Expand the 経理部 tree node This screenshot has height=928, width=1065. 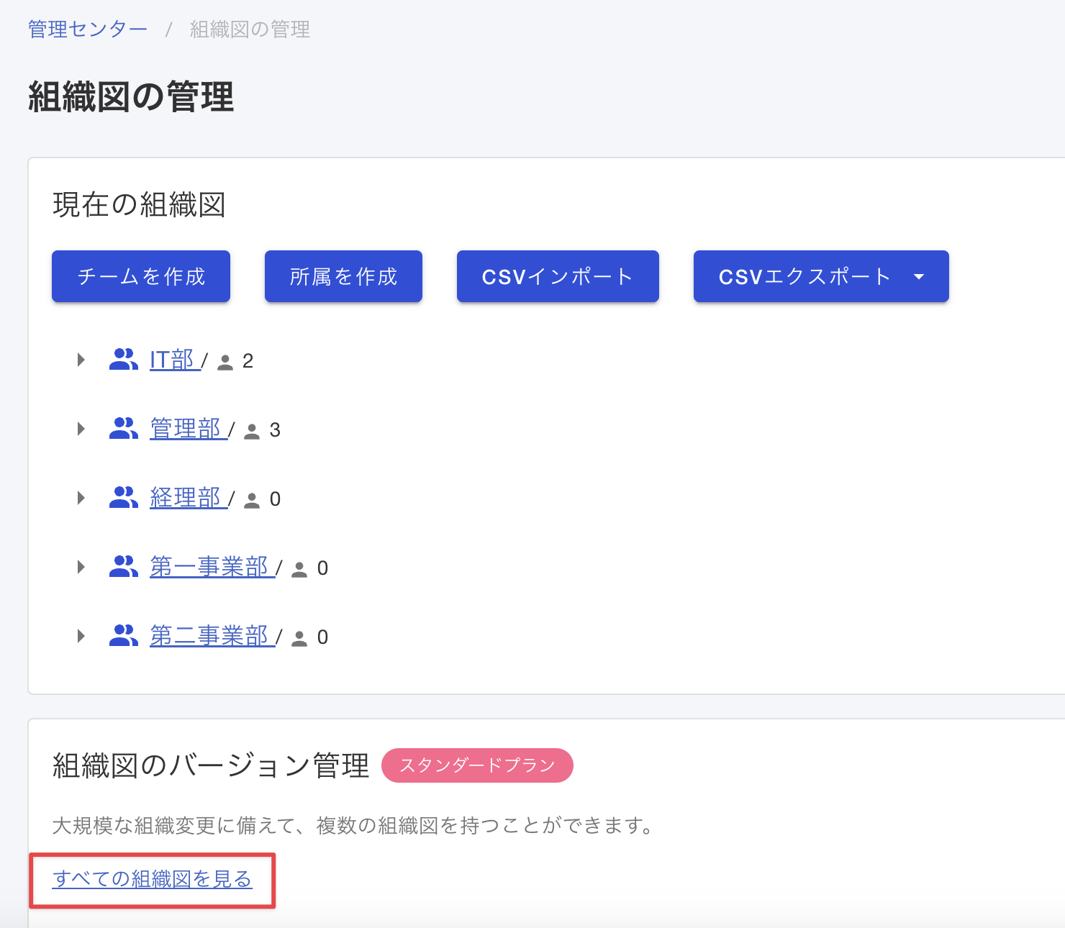[x=81, y=498]
